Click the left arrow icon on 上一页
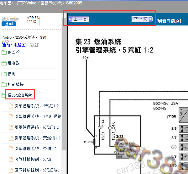Image resolution: width=188 pixels, height=174 pixels. click(x=70, y=19)
